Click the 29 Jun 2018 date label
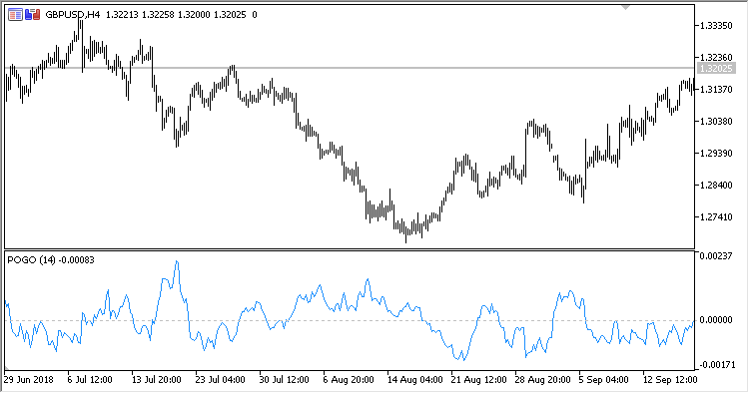The image size is (749, 393). (29, 380)
